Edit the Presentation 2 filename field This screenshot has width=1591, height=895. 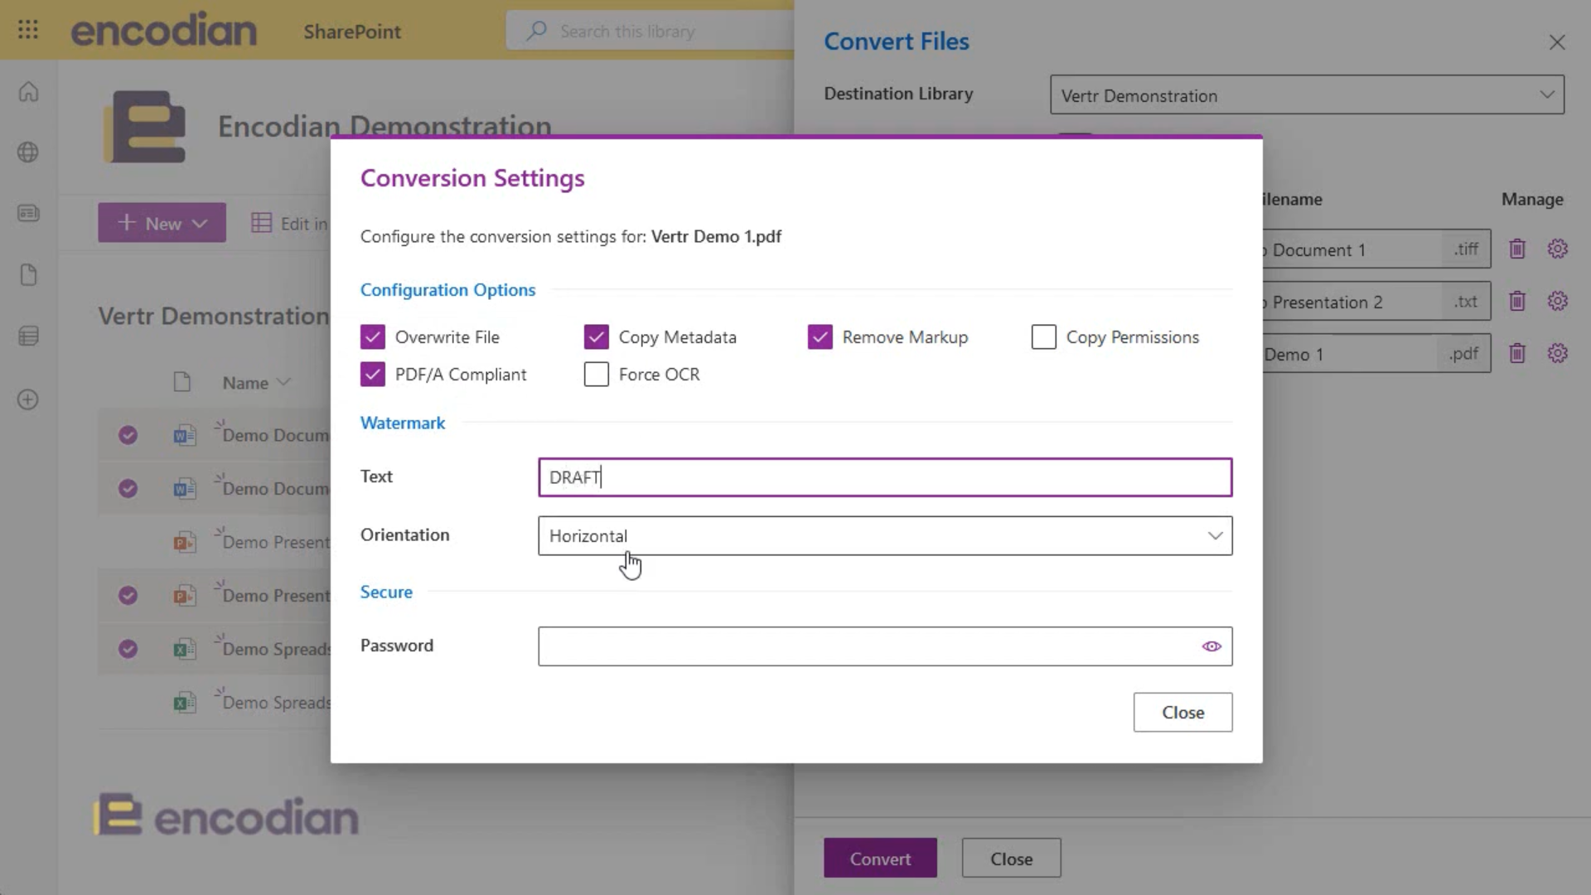pyautogui.click(x=1352, y=302)
